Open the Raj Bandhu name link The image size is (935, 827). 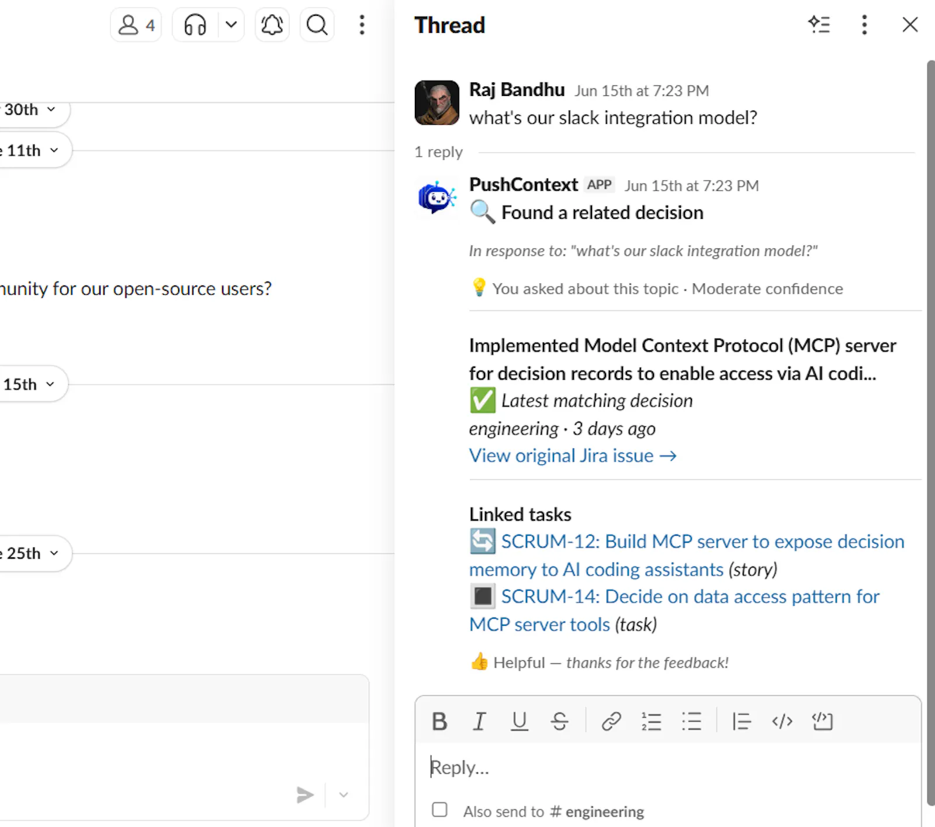point(517,89)
